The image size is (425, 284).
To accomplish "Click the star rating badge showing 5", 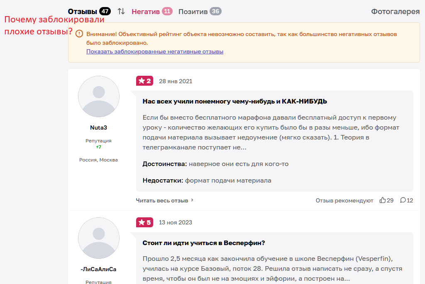I will [144, 222].
